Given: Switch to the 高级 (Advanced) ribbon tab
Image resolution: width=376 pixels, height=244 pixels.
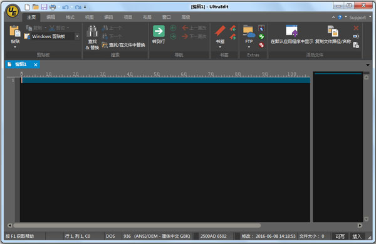Looking at the screenshot, I should coord(186,17).
